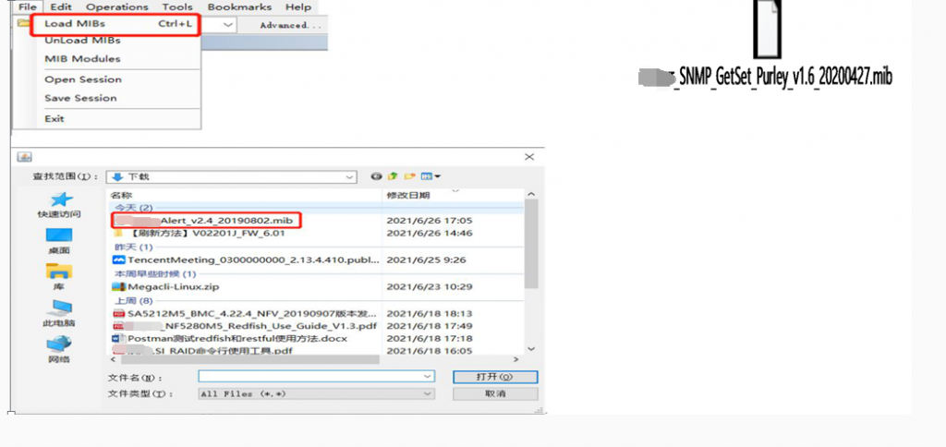946x447 pixels.
Task: Open the file type dropdown showing All Files
Action: (427, 393)
